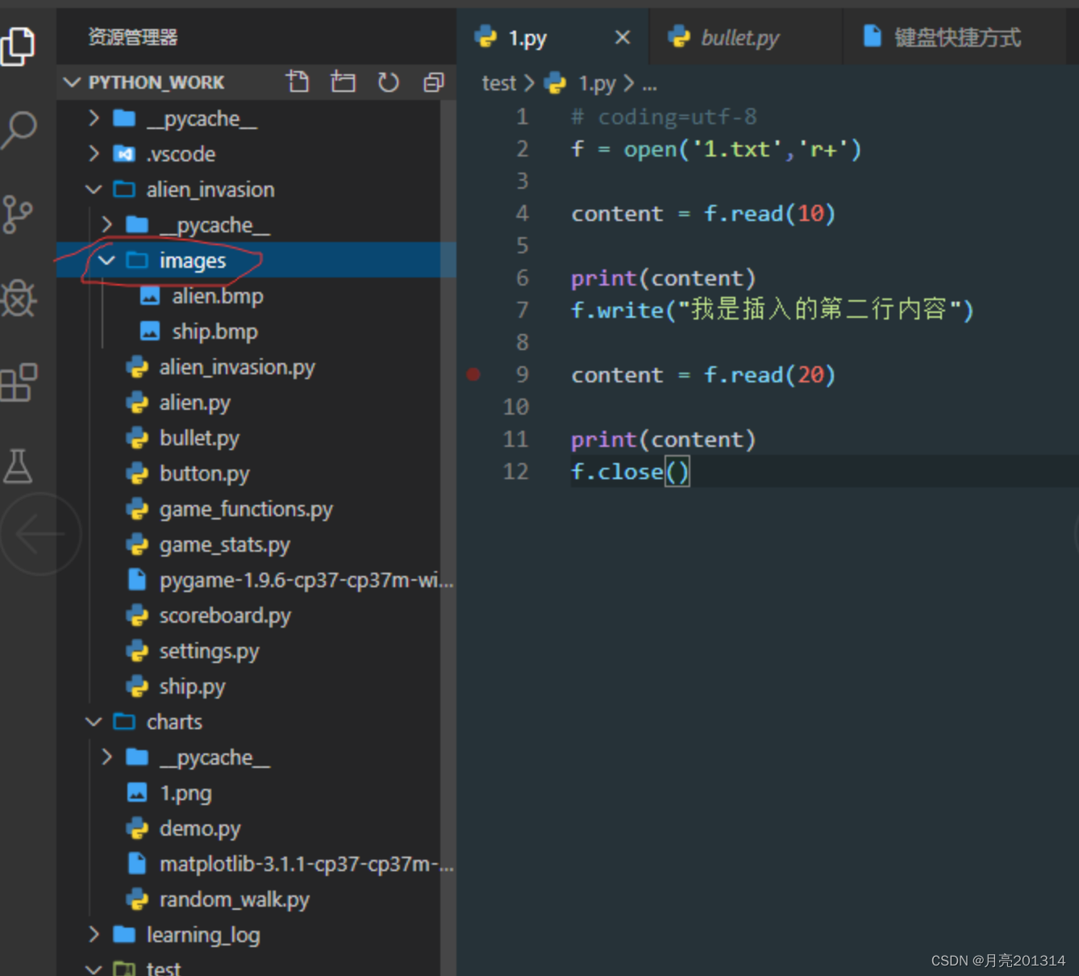This screenshot has width=1079, height=976.
Task: Open the Testing flask icon
Action: [18, 466]
